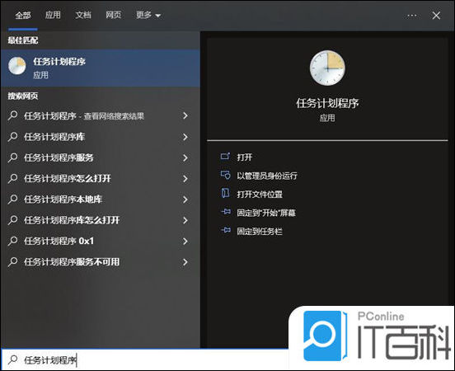The height and width of the screenshot is (371, 455).
Task: Click the search input containing 任务计划程序
Action: pos(145,360)
